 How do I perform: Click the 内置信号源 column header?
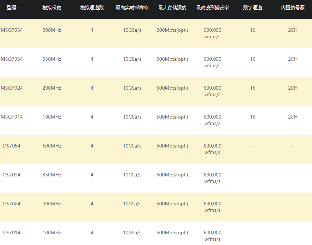coord(293,7)
